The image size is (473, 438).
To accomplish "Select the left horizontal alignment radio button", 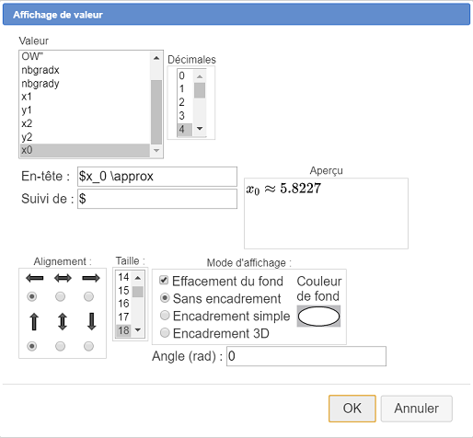I will (x=32, y=296).
